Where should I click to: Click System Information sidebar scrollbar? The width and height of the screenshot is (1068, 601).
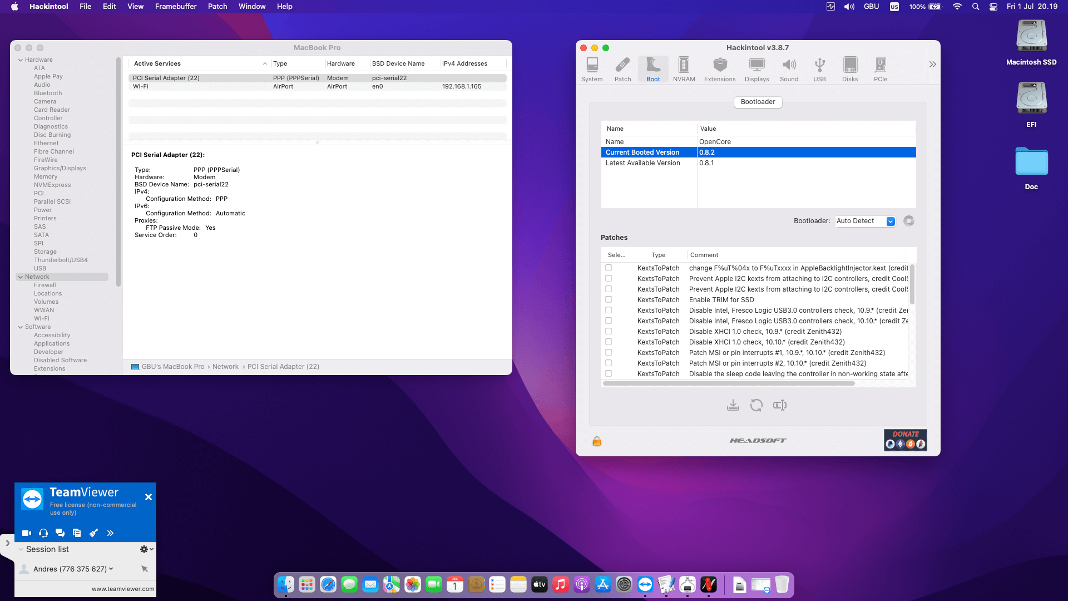point(118,173)
